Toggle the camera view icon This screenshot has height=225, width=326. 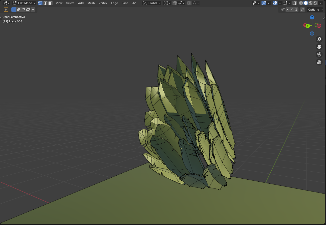coord(319,54)
